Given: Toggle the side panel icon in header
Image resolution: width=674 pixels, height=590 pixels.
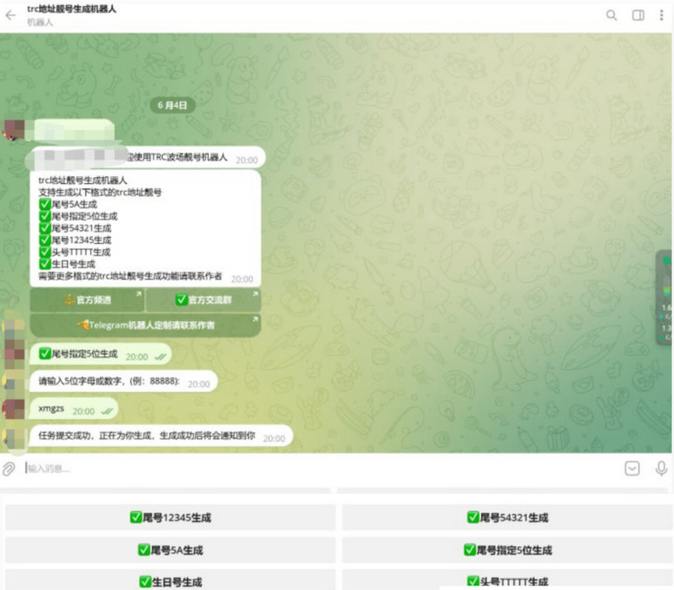Looking at the screenshot, I should coord(638,15).
